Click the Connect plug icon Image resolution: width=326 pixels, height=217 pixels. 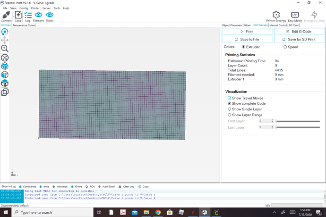click(x=6, y=15)
